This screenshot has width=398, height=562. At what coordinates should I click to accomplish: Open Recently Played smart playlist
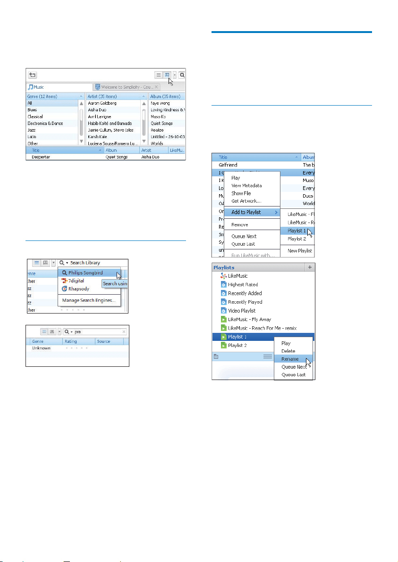point(241,302)
